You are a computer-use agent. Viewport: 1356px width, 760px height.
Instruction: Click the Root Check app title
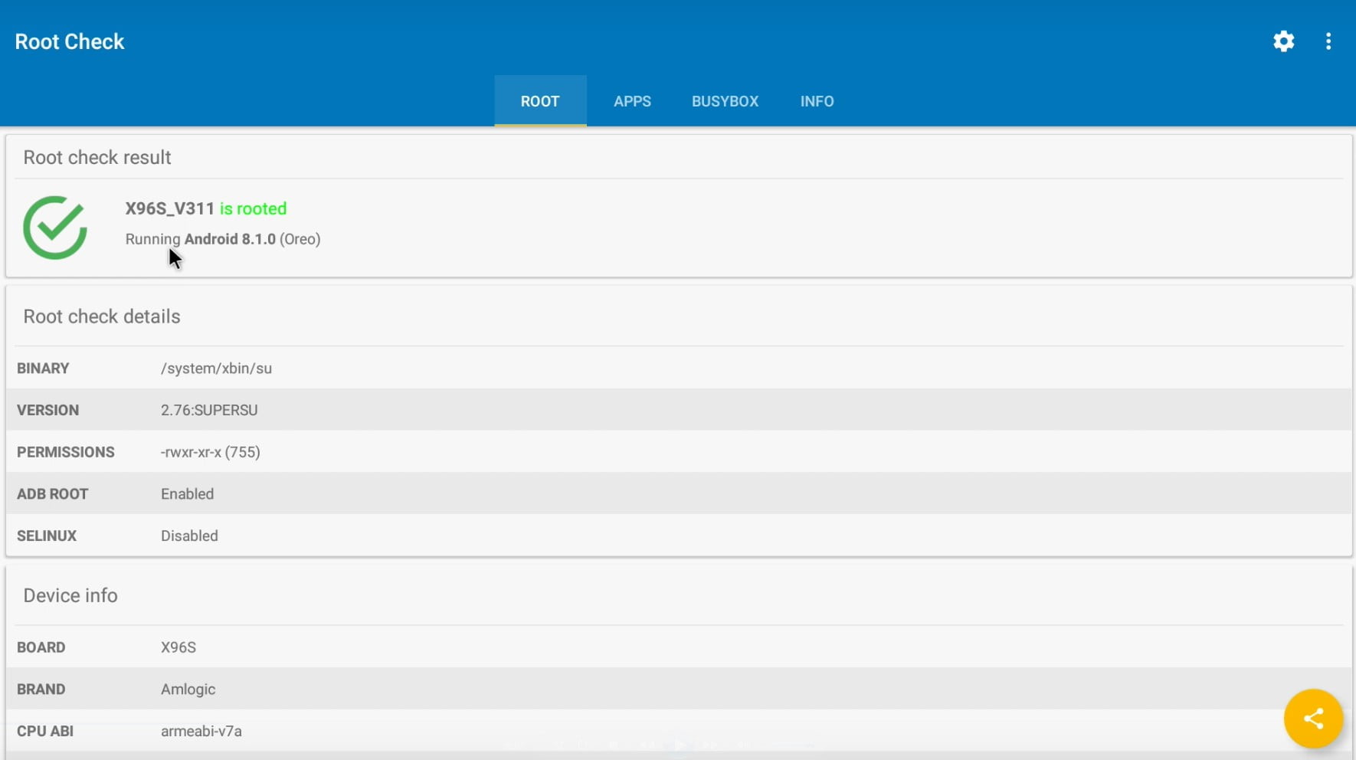point(70,41)
